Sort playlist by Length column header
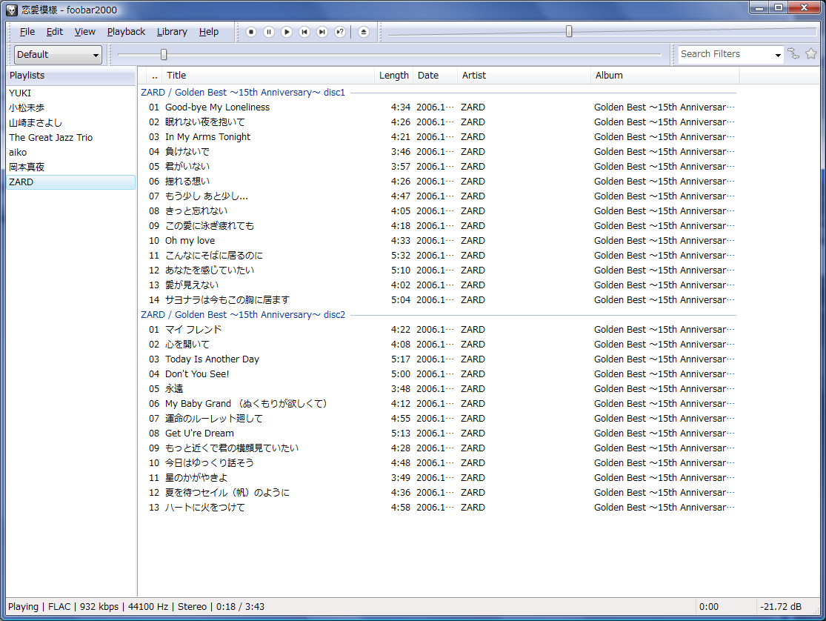This screenshot has width=826, height=621. (393, 76)
